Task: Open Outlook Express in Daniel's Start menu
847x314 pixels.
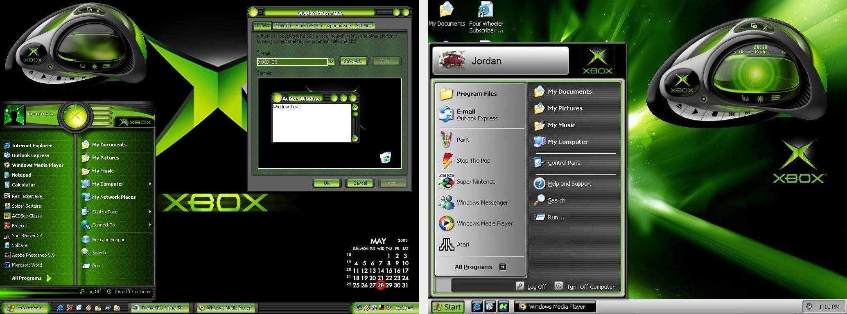Action: [27, 155]
